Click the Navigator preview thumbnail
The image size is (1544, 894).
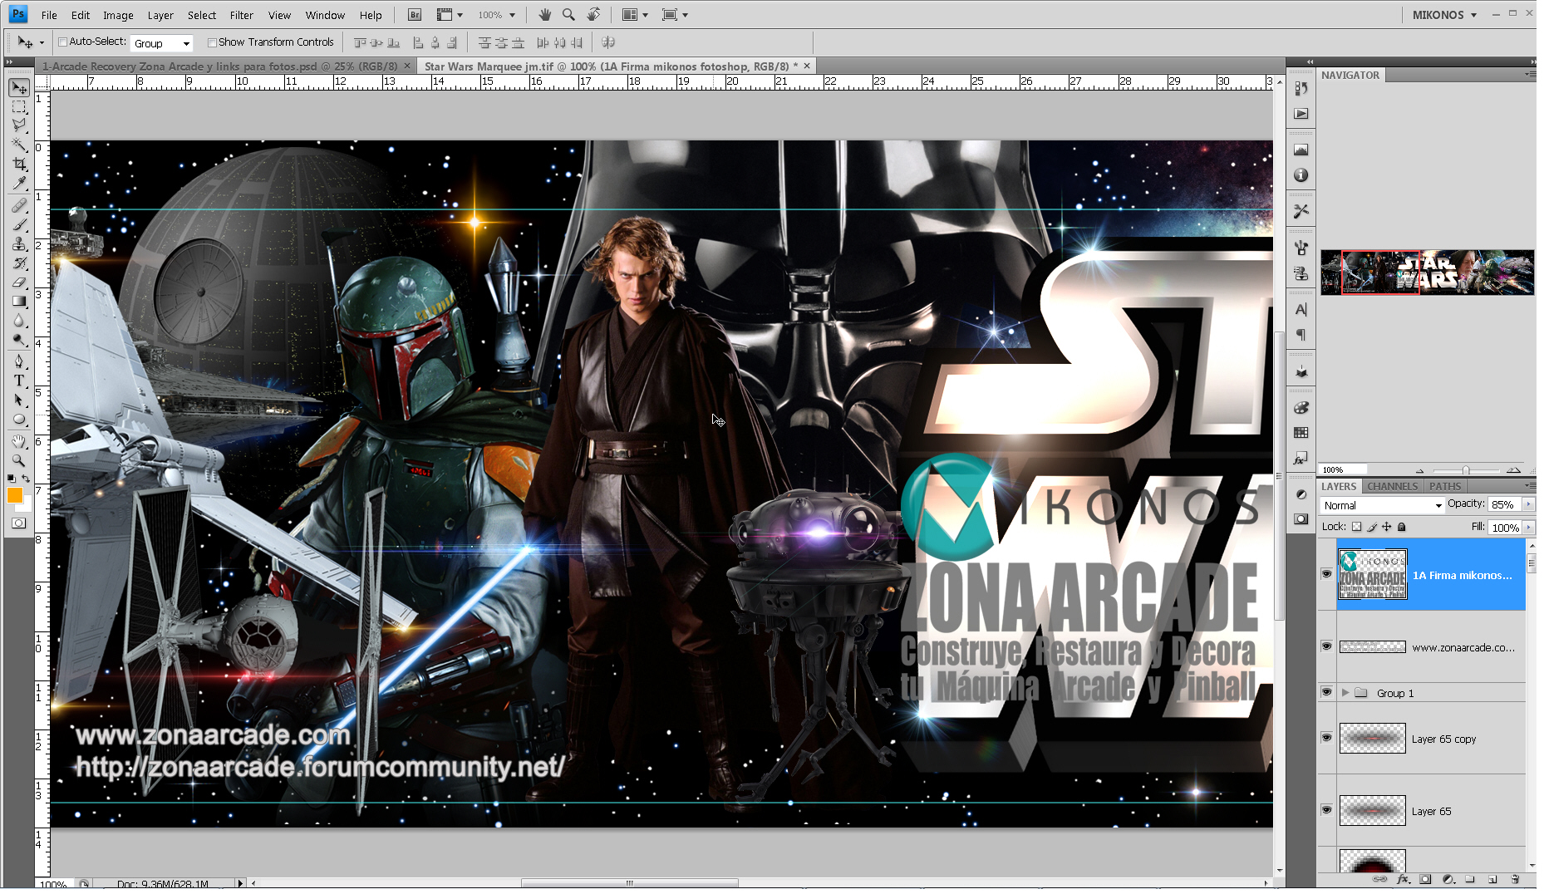point(1427,273)
